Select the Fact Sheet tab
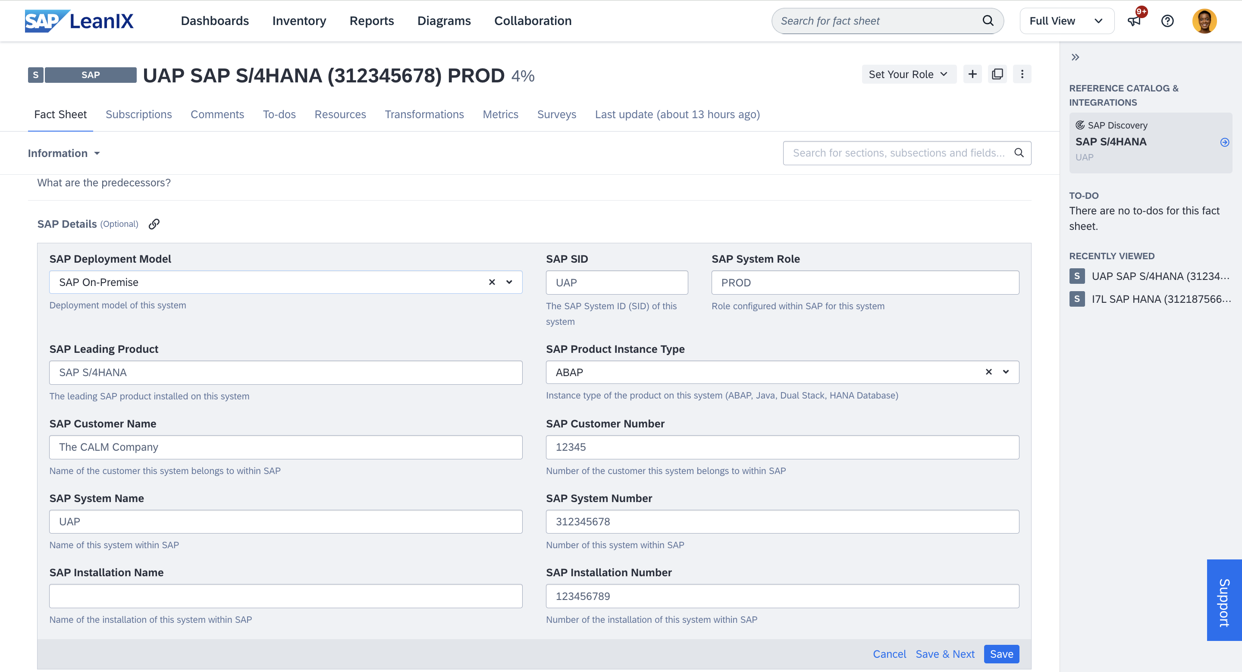Screen dimensions: 1242x672 pos(60,114)
